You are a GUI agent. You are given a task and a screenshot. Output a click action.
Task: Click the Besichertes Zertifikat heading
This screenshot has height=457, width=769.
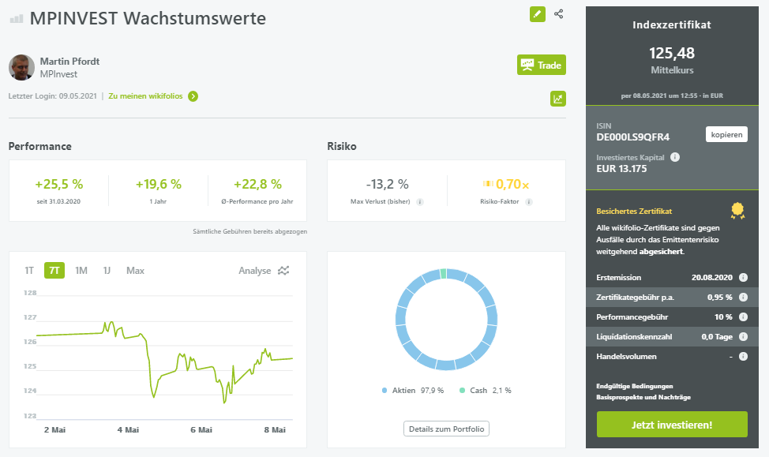(x=634, y=212)
